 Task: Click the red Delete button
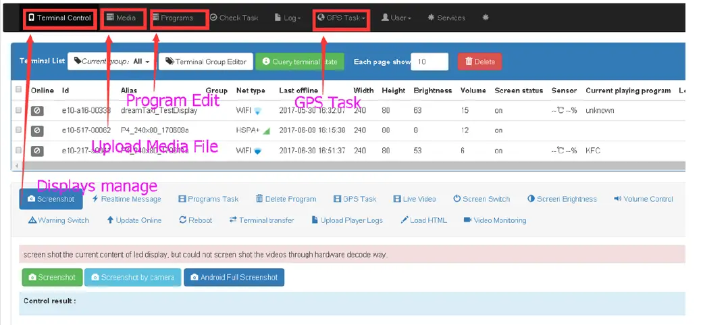(479, 61)
